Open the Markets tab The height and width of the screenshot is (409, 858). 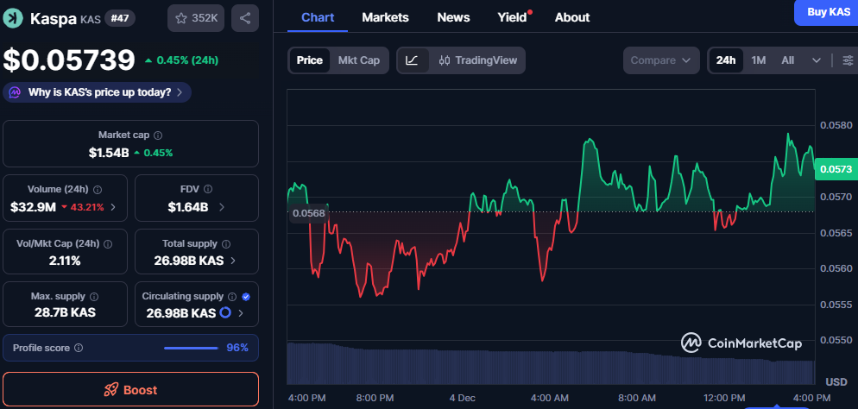click(x=385, y=17)
